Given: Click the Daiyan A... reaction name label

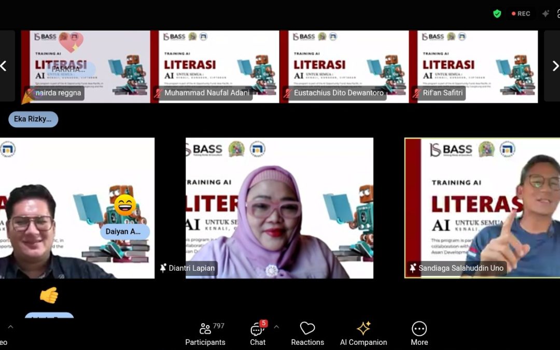Looking at the screenshot, I should (123, 232).
